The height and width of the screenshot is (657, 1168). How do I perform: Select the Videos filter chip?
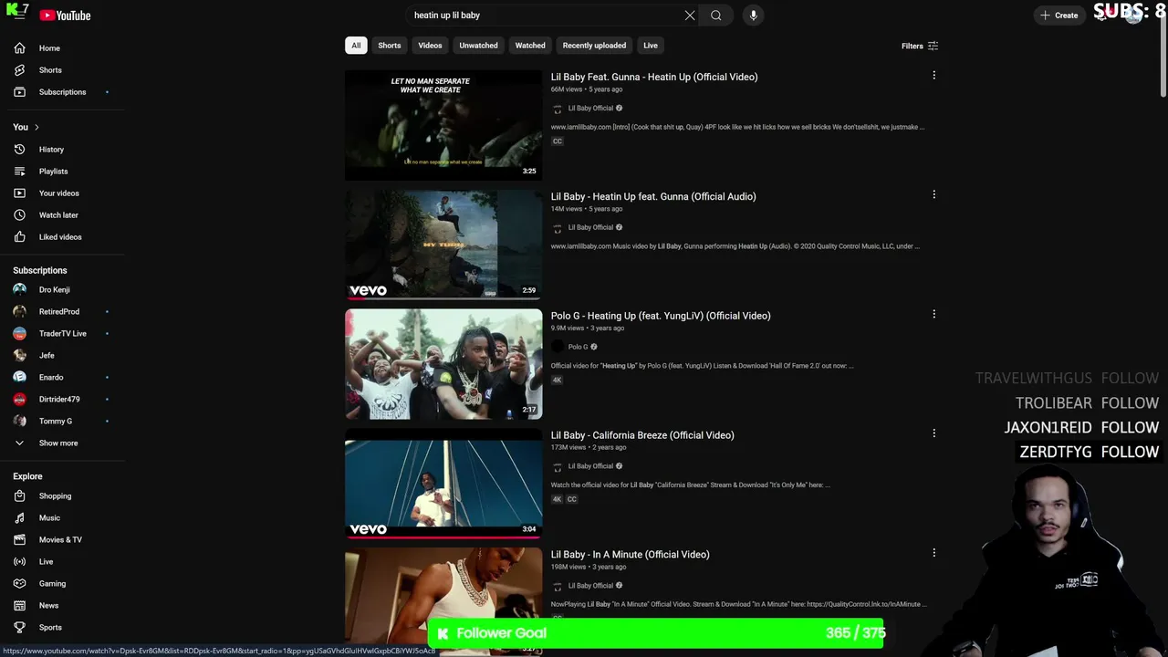click(x=430, y=46)
